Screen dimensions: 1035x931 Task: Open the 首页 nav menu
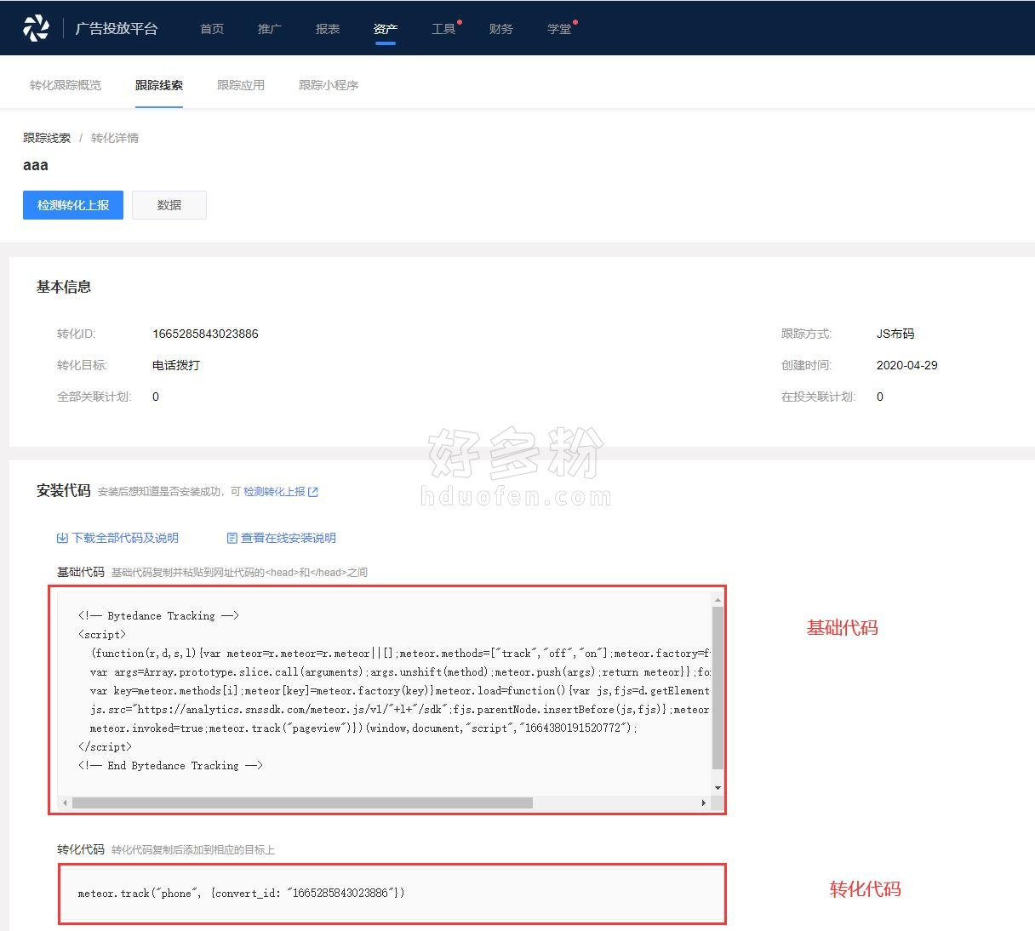click(x=212, y=29)
